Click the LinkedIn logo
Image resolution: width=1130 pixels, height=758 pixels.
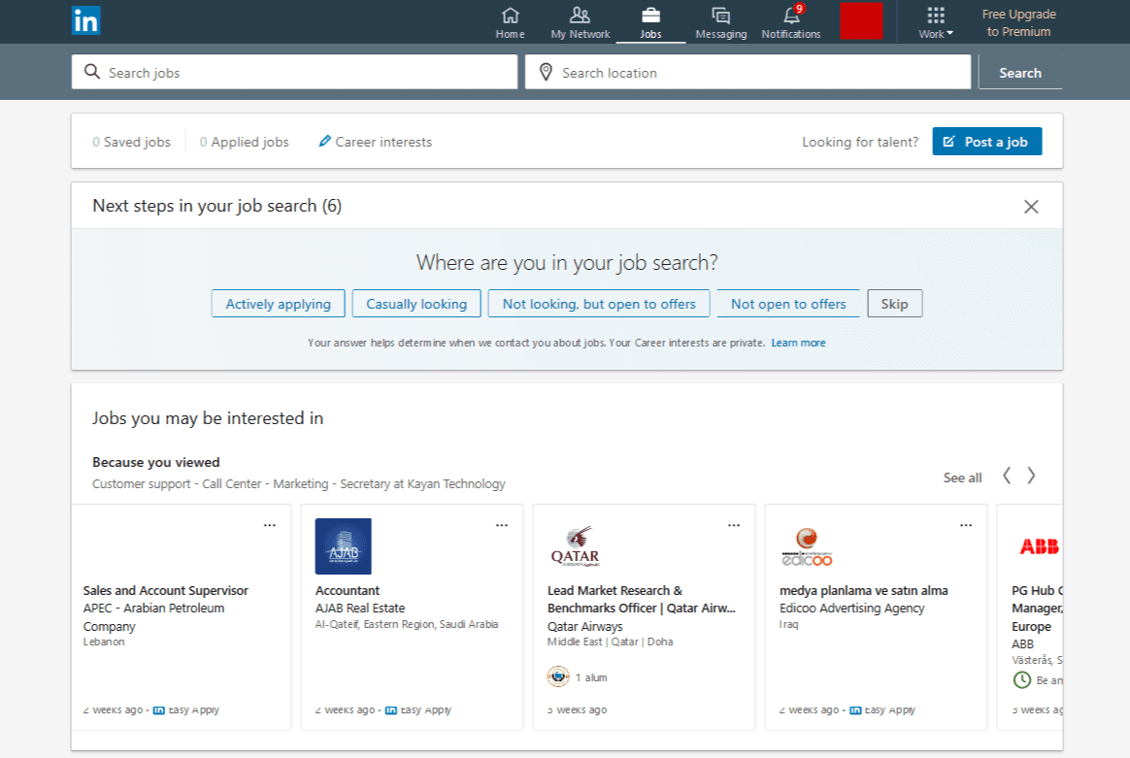(x=85, y=21)
